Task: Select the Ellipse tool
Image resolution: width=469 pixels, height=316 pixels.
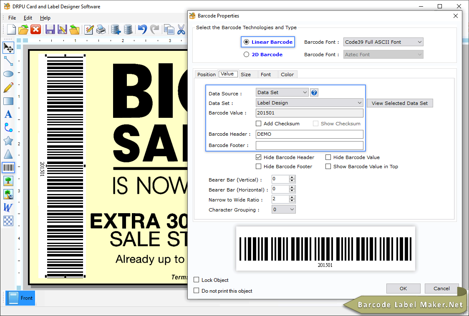Action: (8, 74)
